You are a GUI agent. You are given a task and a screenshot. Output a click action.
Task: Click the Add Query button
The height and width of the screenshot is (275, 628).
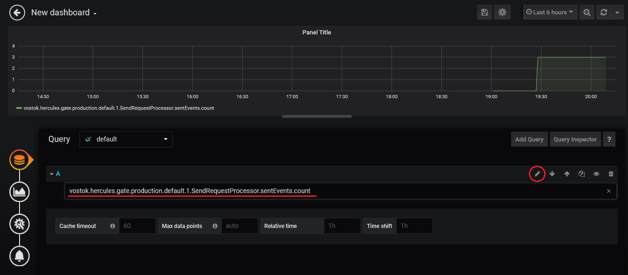(x=529, y=139)
